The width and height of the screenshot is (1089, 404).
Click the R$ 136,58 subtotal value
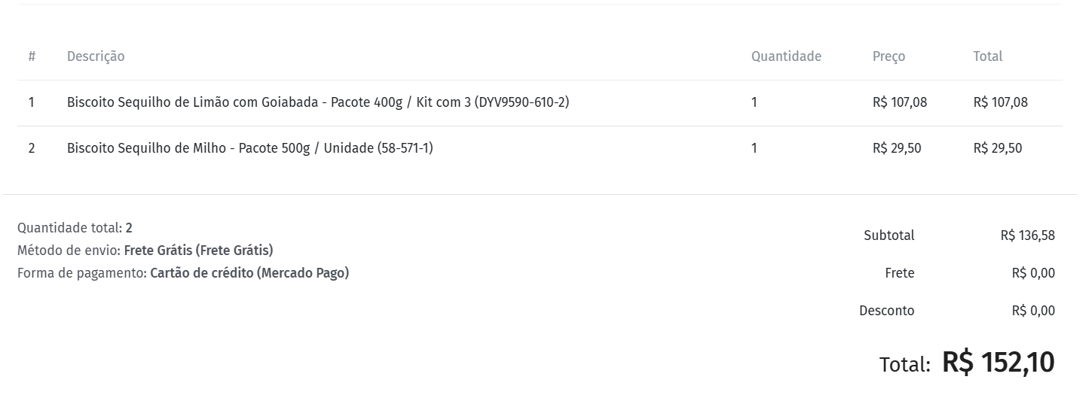pos(1027,235)
